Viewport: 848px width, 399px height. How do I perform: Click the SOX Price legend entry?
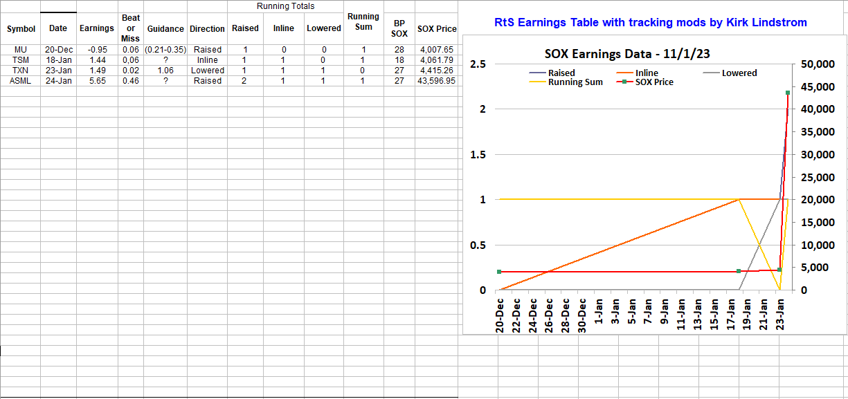coord(653,82)
